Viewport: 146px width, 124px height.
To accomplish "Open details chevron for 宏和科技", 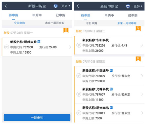I will [142, 45].
